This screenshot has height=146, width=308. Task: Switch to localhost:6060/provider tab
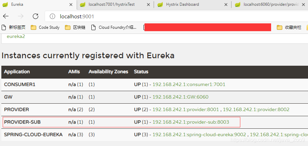(x=270, y=4)
